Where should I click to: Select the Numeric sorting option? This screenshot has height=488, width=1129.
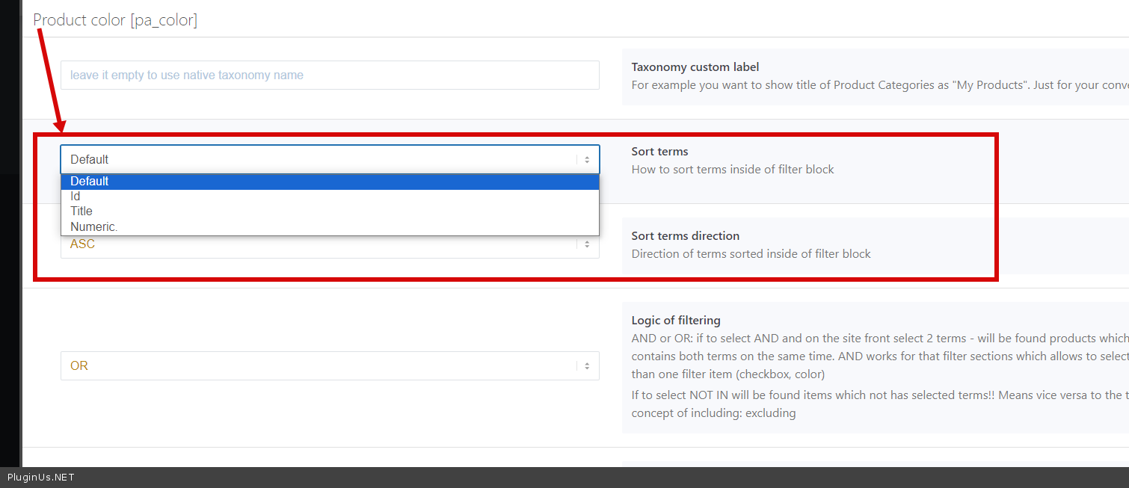pos(330,226)
